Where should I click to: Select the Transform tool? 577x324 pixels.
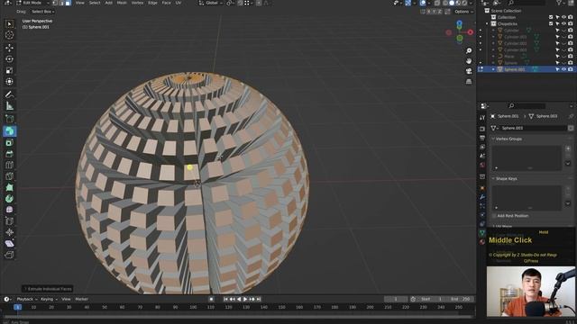click(x=10, y=82)
